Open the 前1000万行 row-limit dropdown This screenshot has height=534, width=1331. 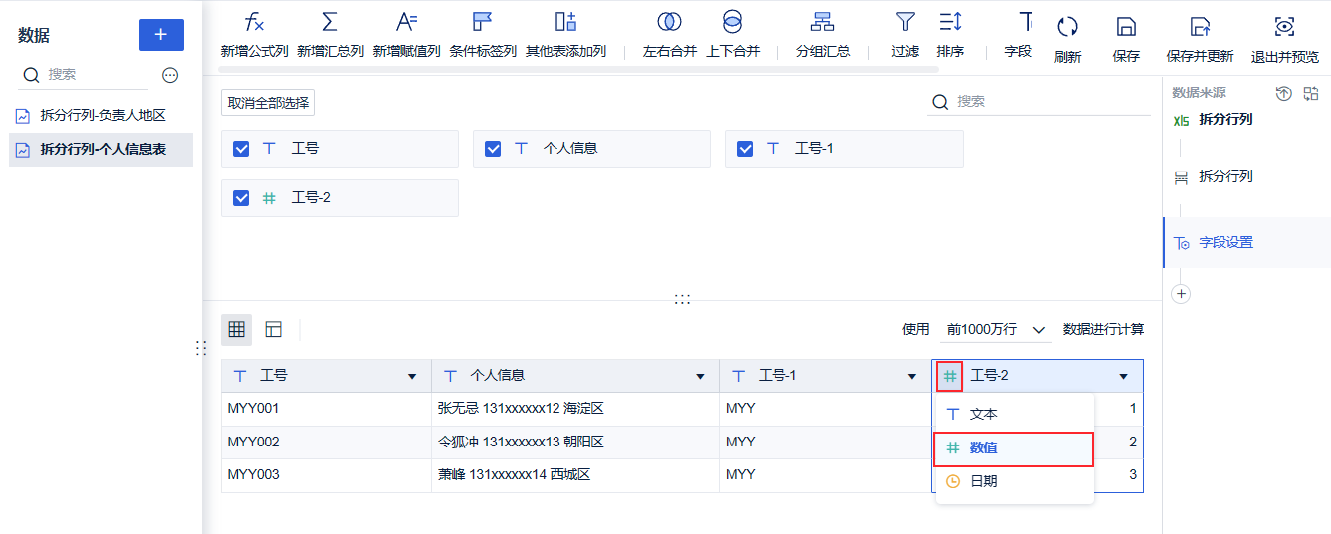pos(998,329)
